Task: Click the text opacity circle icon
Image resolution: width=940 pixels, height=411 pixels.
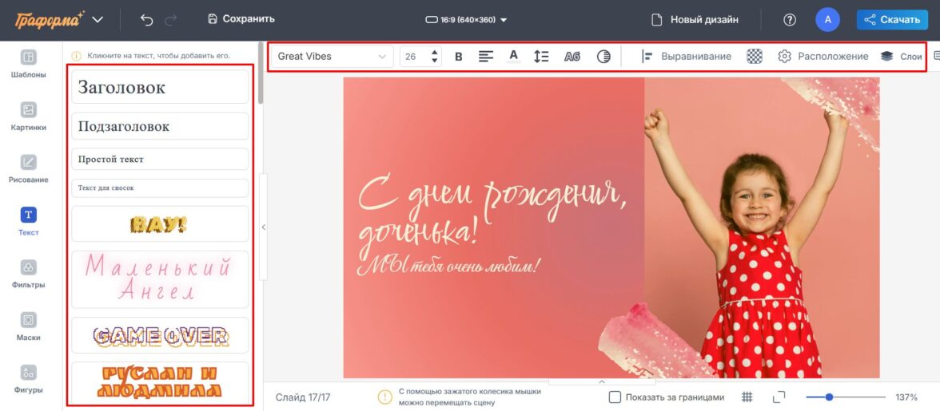Action: (x=603, y=57)
